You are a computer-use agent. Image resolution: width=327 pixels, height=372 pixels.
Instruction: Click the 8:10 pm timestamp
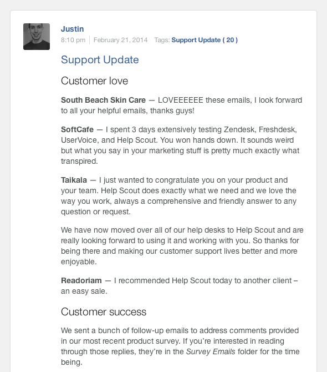(x=73, y=40)
